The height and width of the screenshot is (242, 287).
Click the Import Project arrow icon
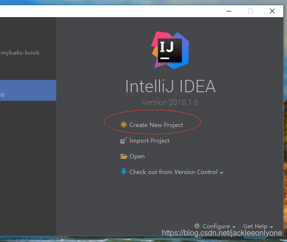tap(124, 140)
